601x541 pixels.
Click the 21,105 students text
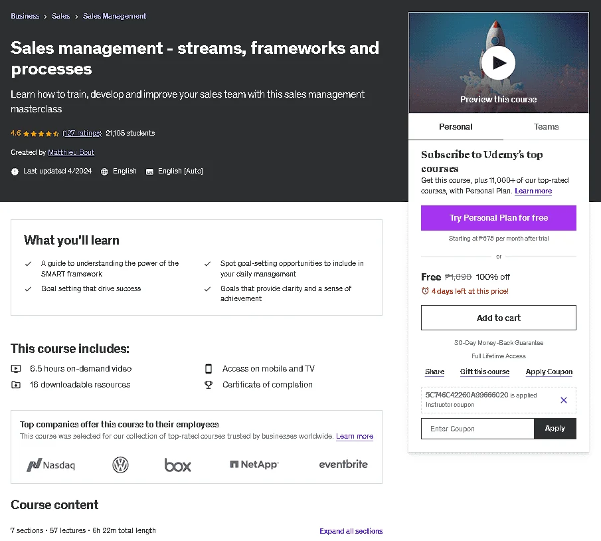tap(130, 133)
